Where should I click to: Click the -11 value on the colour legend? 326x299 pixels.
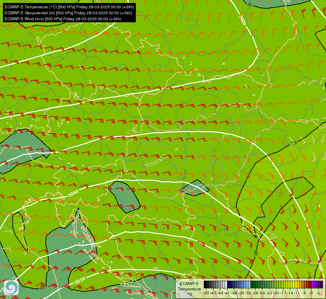point(297,293)
